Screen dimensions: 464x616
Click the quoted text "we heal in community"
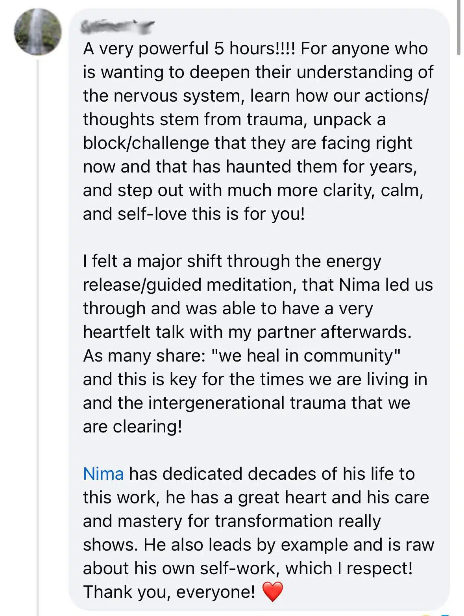click(x=306, y=356)
